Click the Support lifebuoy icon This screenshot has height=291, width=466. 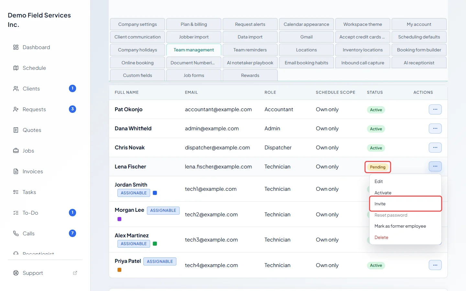(16, 273)
